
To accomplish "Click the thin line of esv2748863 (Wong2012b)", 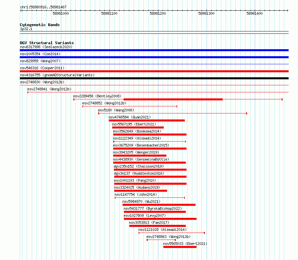I will pos(161,240).
